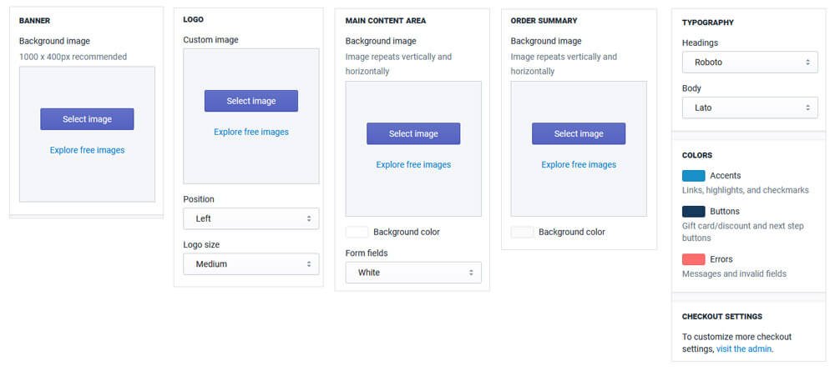Open Explore free images in Order Summary
835x371 pixels.
pyautogui.click(x=579, y=164)
